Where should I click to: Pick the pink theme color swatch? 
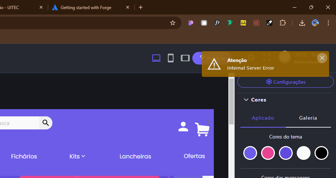pyautogui.click(x=268, y=153)
